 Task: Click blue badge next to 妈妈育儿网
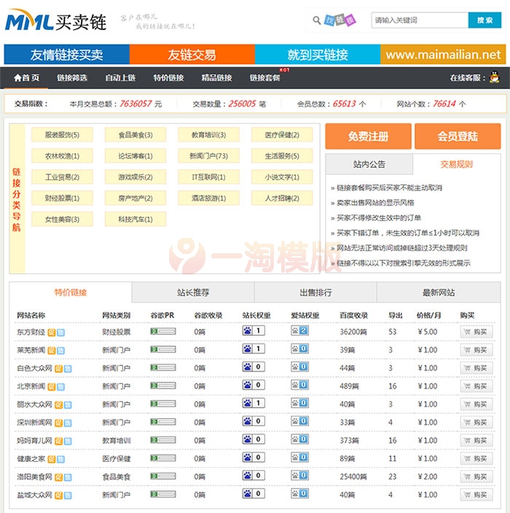point(68,441)
